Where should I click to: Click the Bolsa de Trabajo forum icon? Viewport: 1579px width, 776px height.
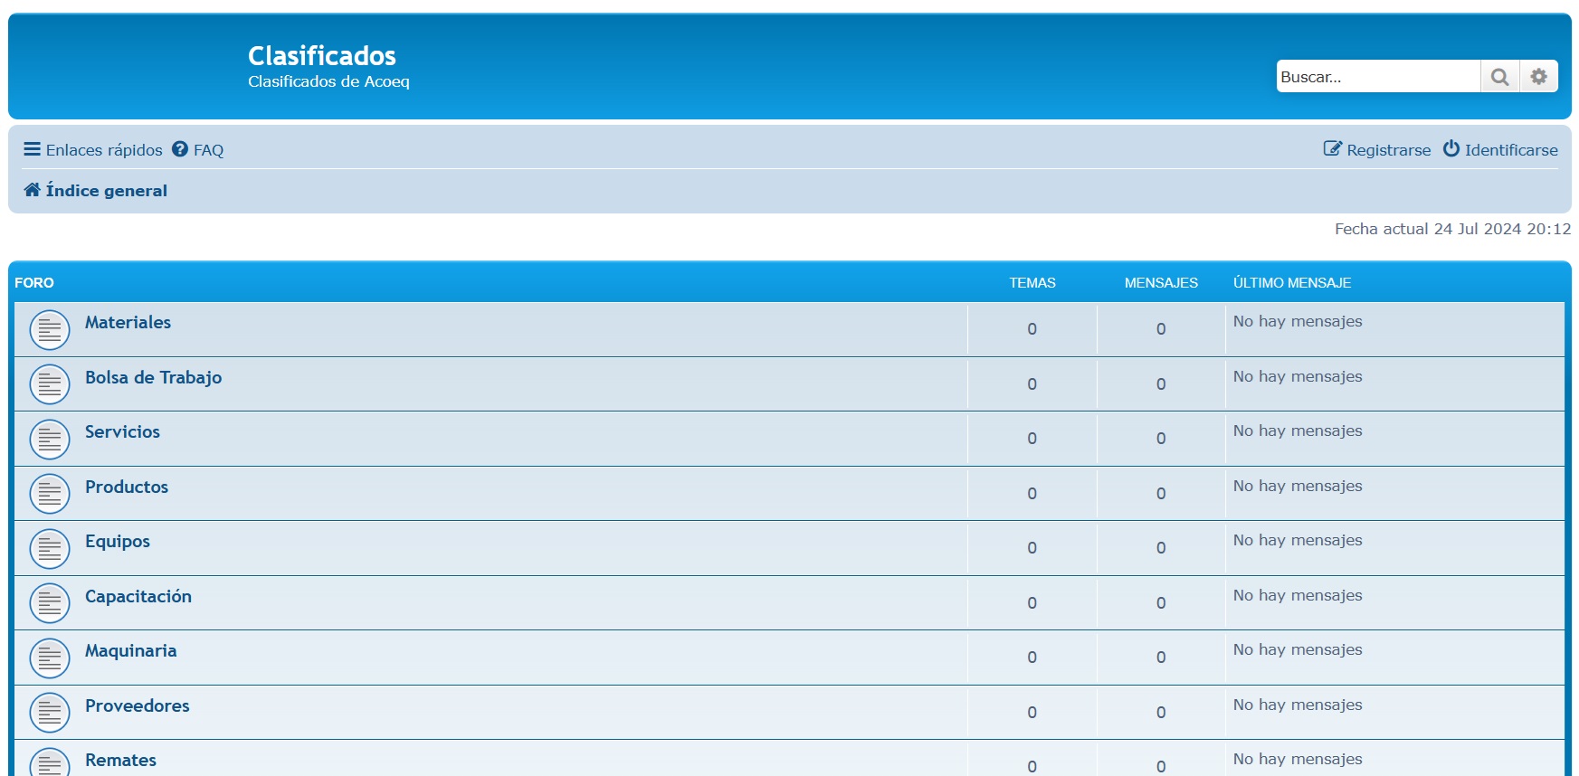(x=50, y=384)
